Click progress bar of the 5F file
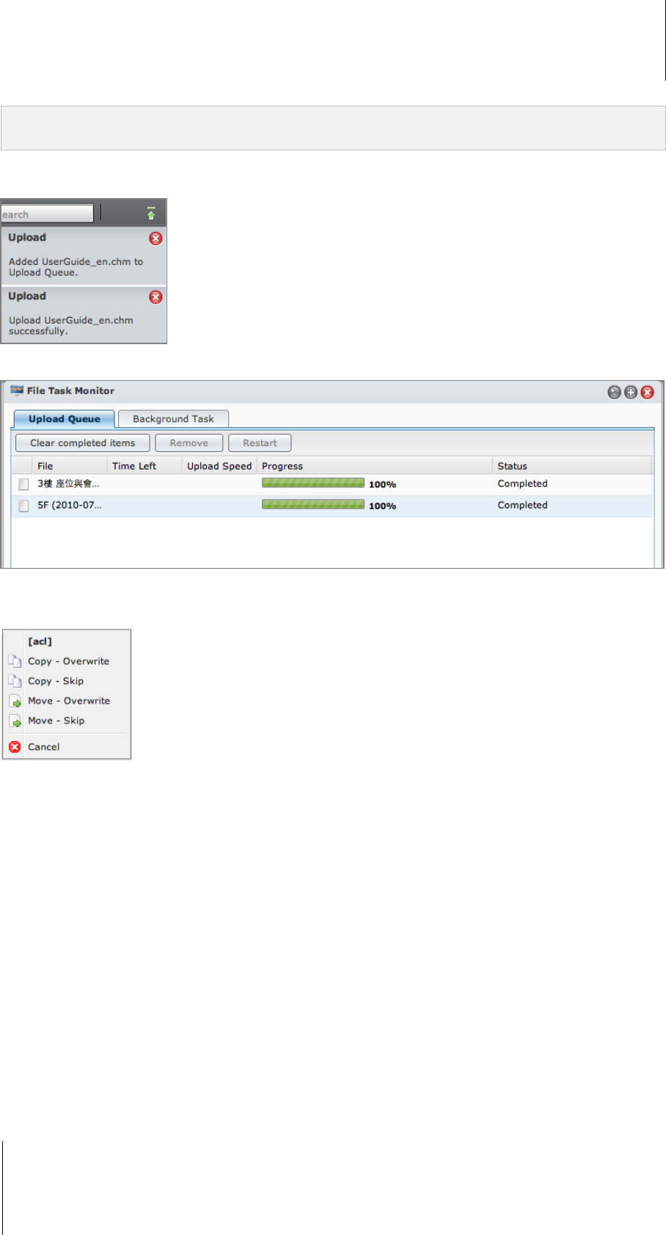 click(x=313, y=504)
